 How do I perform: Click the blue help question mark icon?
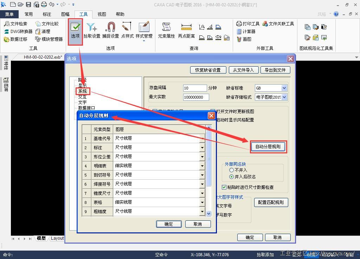click(x=336, y=14)
